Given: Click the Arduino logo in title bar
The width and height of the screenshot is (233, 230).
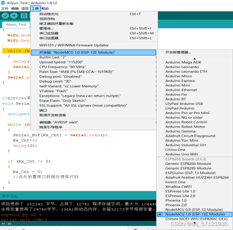Looking at the screenshot, I should [x=3, y=3].
